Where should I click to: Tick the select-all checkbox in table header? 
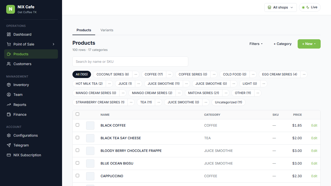coord(77,114)
